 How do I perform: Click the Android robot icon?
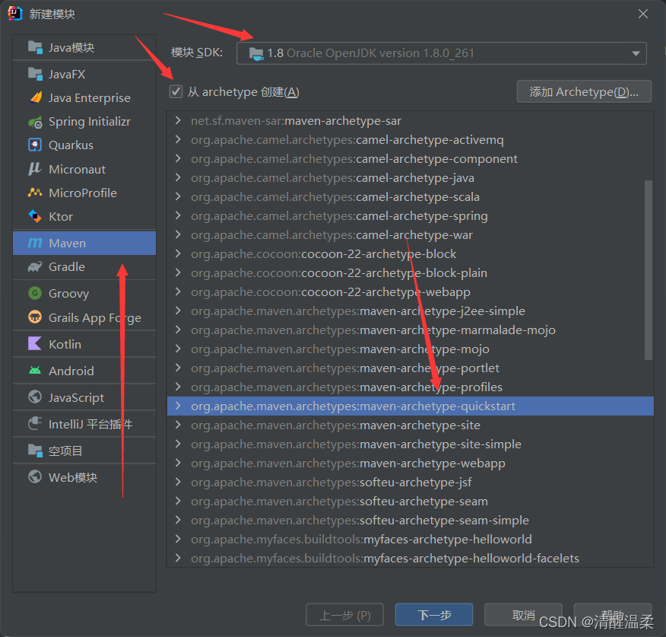[x=35, y=371]
